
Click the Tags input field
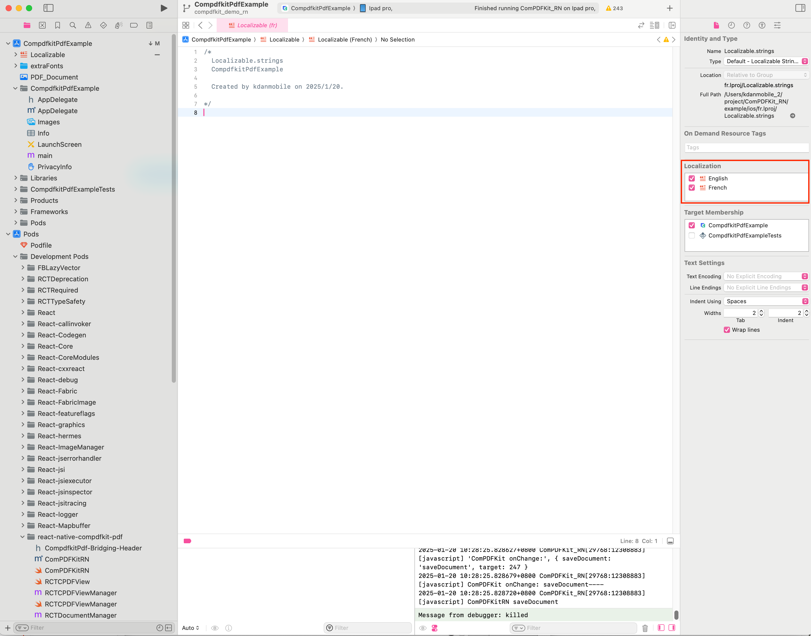pyautogui.click(x=746, y=148)
